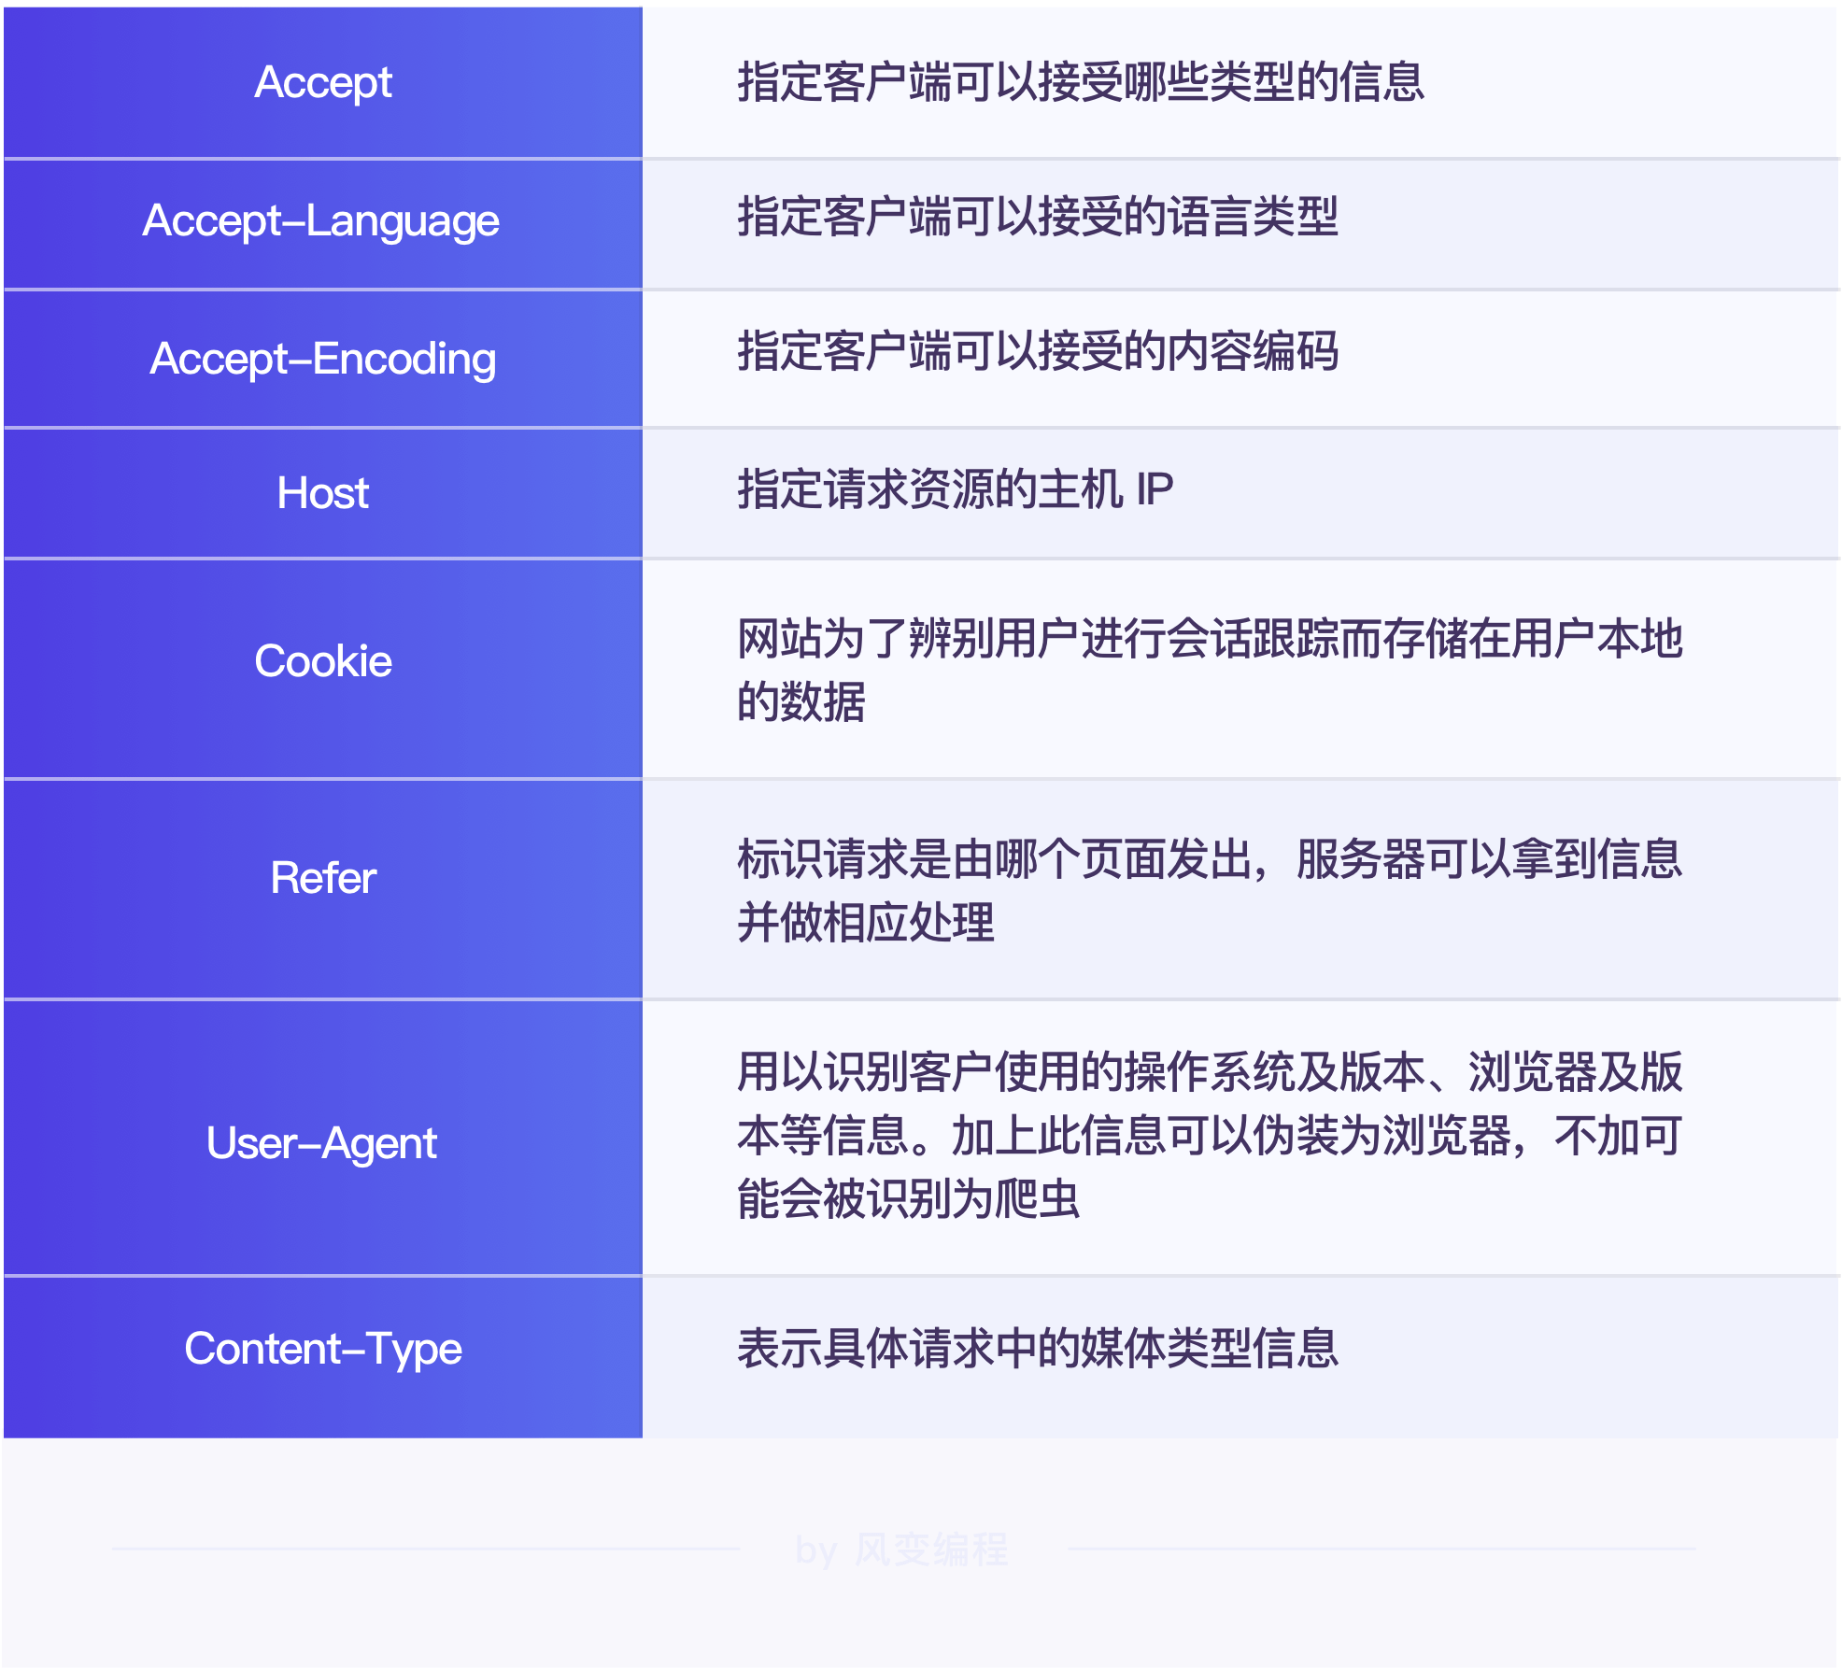Click the Host description mentioning IP
The width and height of the screenshot is (1842, 1670).
pyautogui.click(x=955, y=489)
